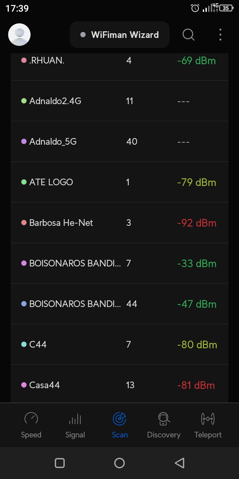239x479 pixels.
Task: Tap the search magnifier icon
Action: point(189,35)
